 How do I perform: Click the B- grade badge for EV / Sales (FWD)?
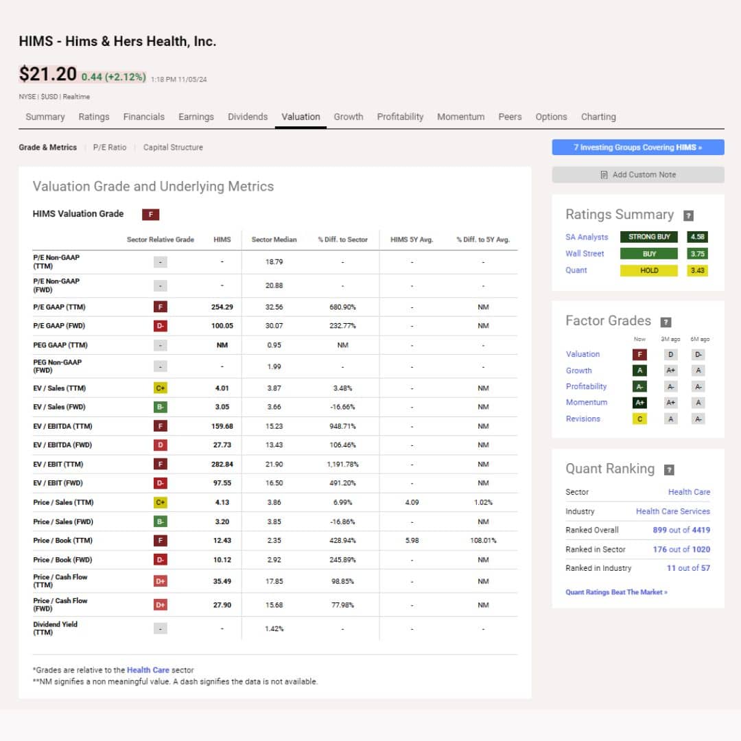(160, 407)
